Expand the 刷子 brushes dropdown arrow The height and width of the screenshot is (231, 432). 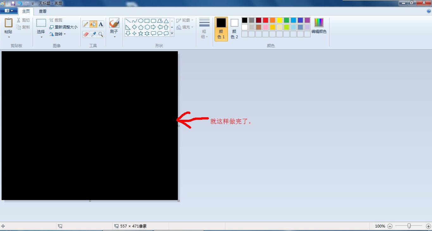pyautogui.click(x=114, y=37)
